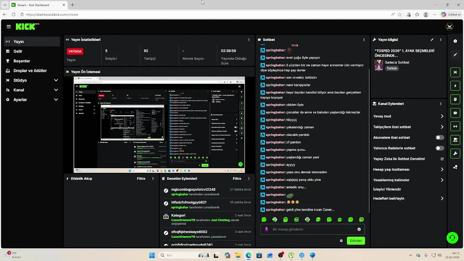Toggle Yalnızca ifadelerle sohbet switch
The image size is (464, 261).
(x=440, y=148)
